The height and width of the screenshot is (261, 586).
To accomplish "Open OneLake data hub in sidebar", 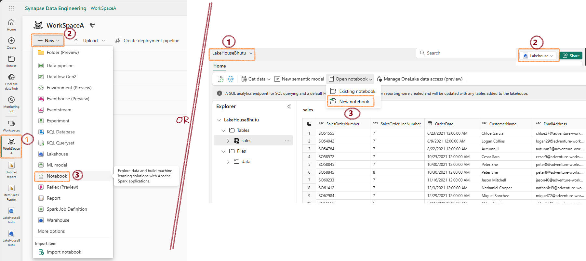I will click(11, 81).
